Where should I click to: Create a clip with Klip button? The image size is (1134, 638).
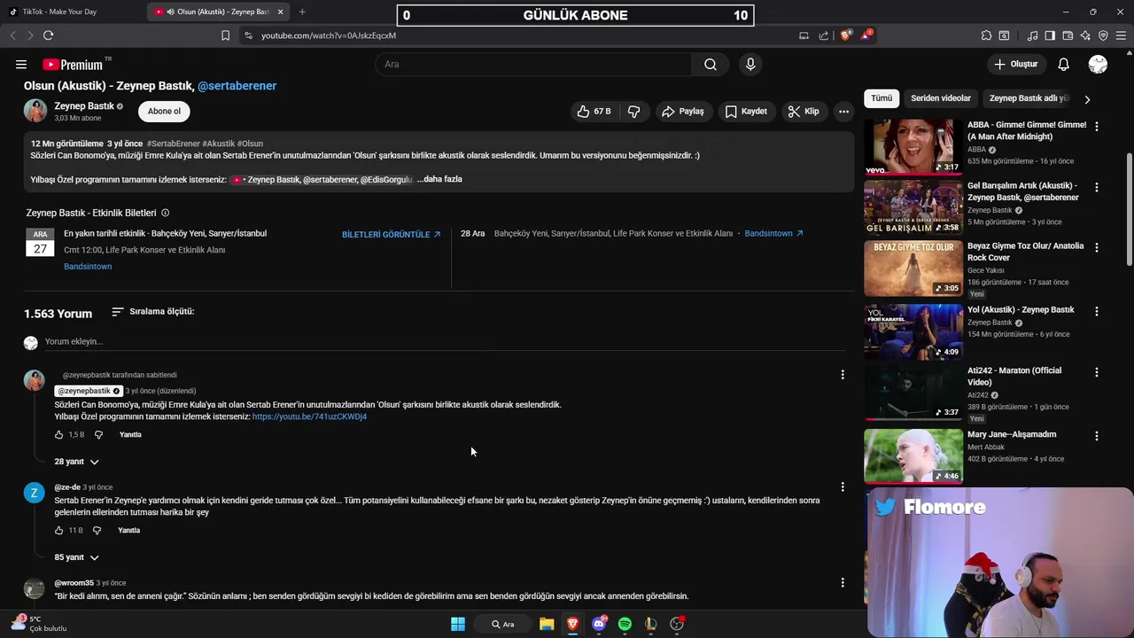pyautogui.click(x=804, y=112)
